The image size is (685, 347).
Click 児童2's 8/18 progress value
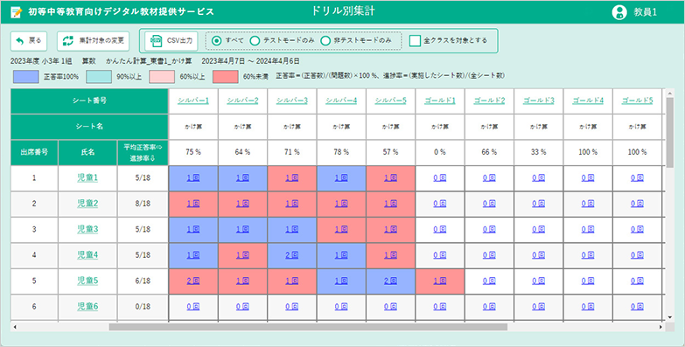point(143,204)
